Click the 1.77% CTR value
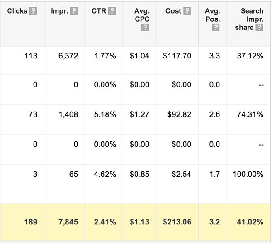The height and width of the screenshot is (243, 272). (x=105, y=56)
